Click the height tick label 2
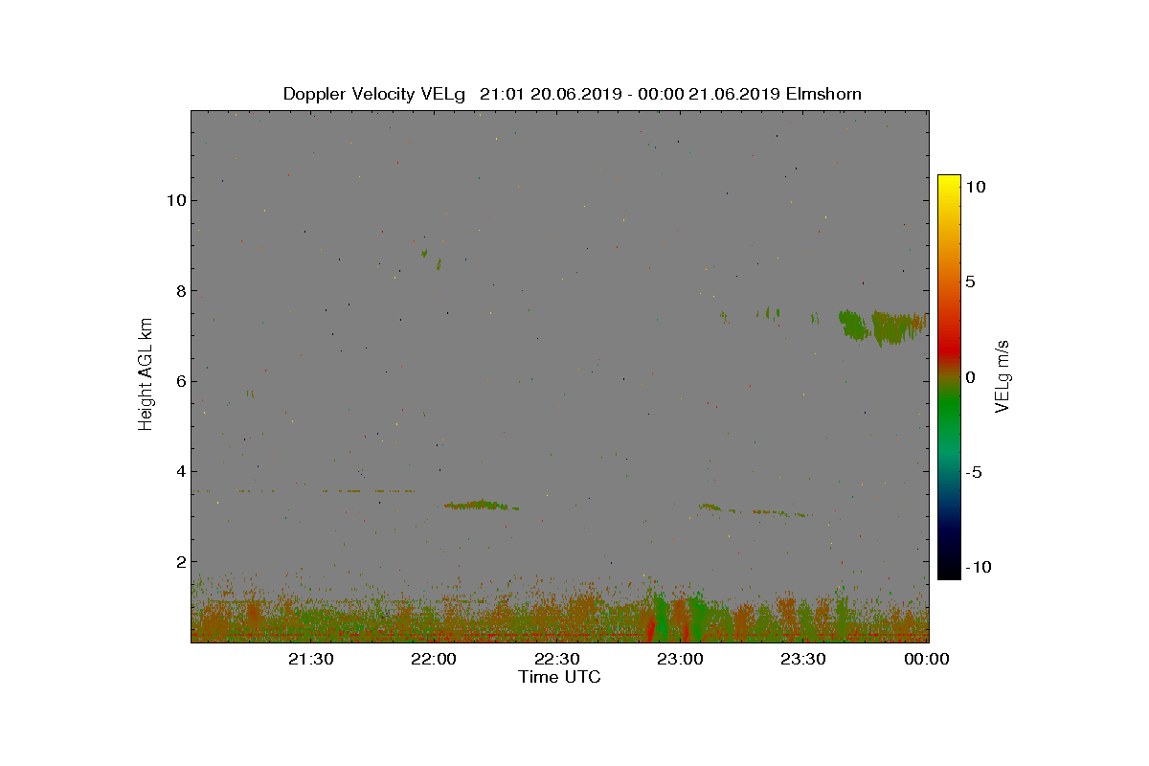 pyautogui.click(x=179, y=561)
